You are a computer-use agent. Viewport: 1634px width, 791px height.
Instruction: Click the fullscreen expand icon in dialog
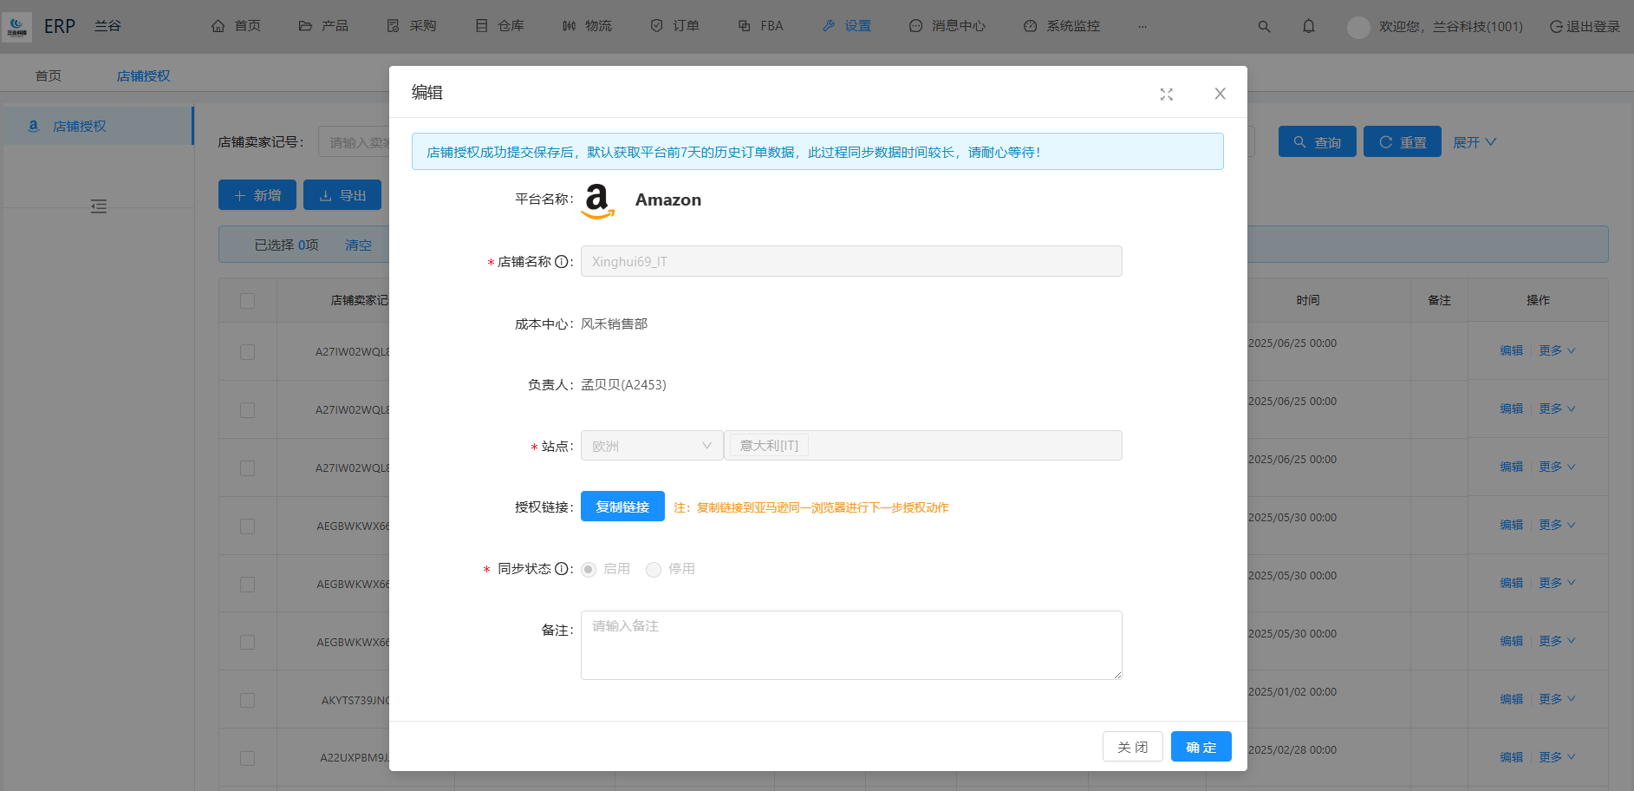[1166, 95]
